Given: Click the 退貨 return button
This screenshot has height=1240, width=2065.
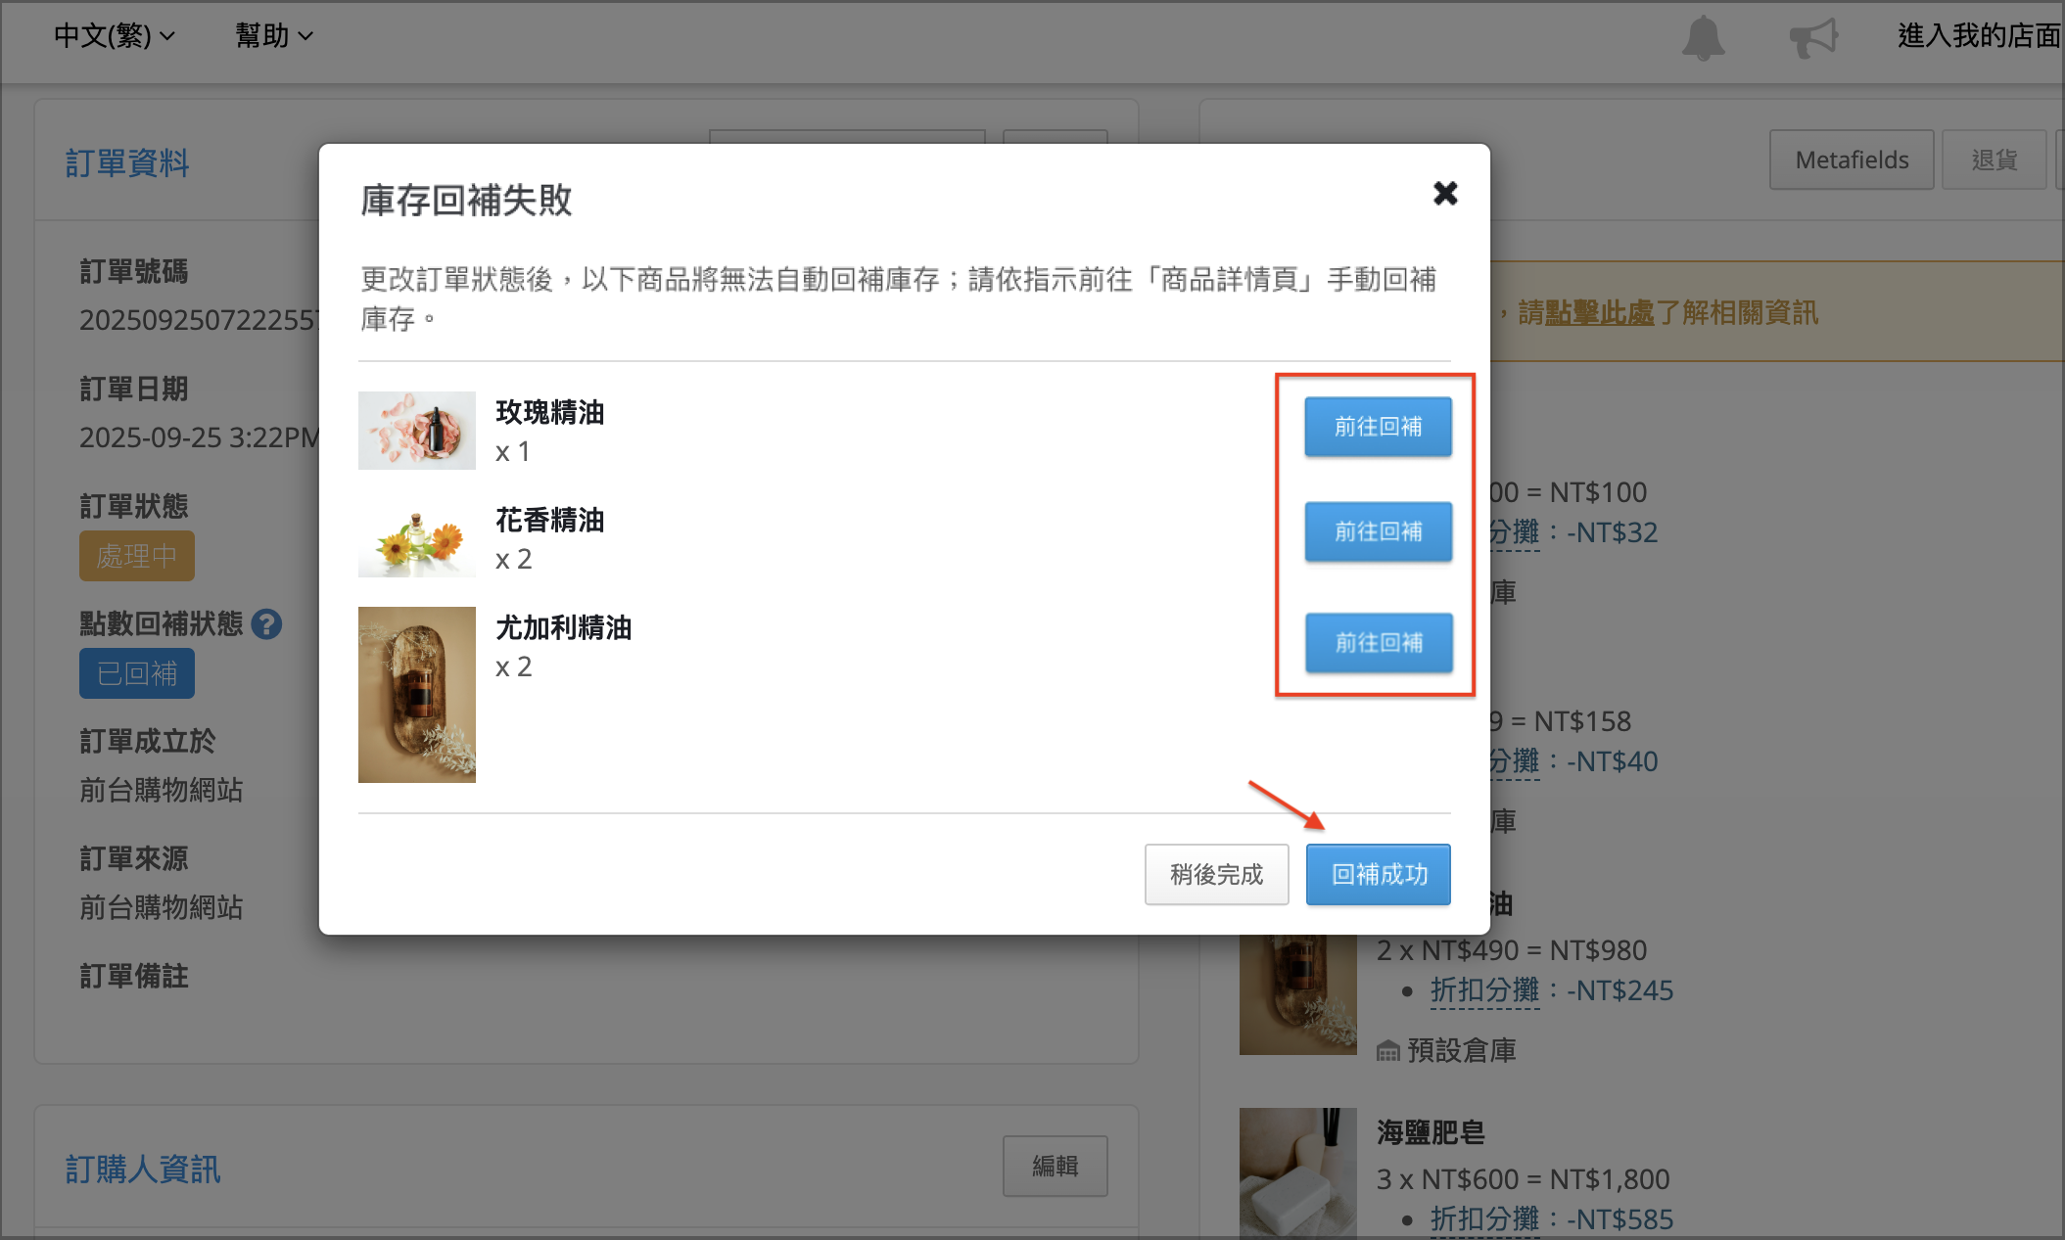Looking at the screenshot, I should point(1995,160).
